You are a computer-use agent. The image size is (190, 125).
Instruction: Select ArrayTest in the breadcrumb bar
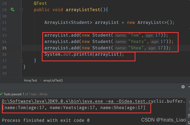coord(30,80)
